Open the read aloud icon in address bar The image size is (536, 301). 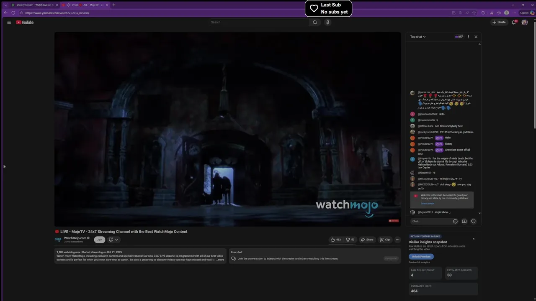tap(467, 13)
